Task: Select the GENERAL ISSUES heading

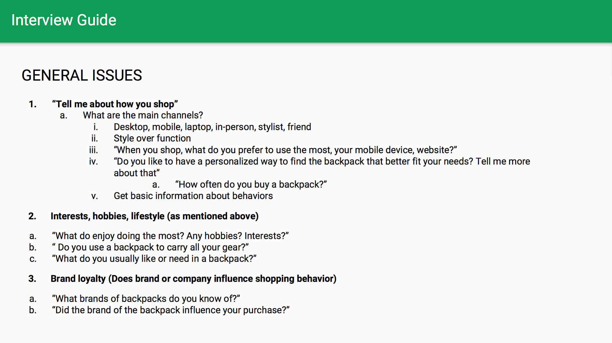Action: [x=82, y=75]
